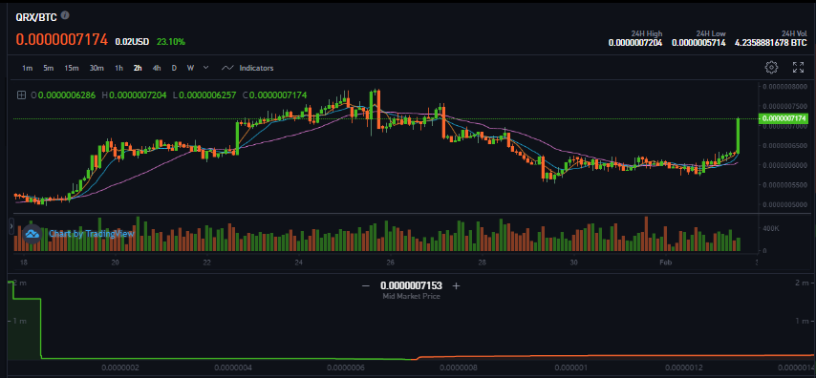Expand the OHLC legend box icon
The width and height of the screenshot is (816, 378).
point(21,95)
